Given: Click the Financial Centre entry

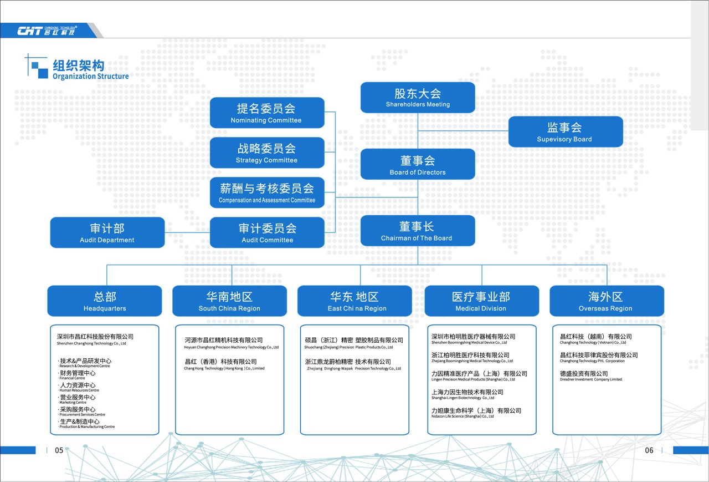Looking at the screenshot, I should [76, 375].
